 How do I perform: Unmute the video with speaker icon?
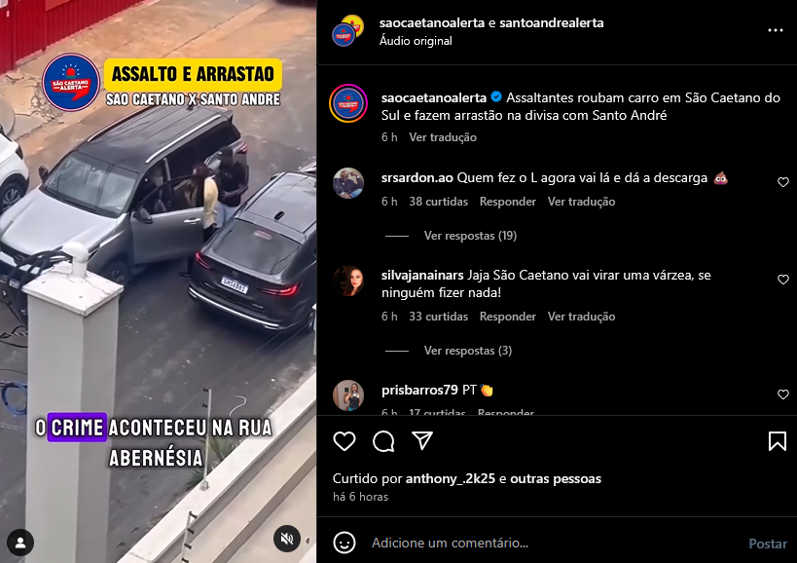[x=287, y=539]
